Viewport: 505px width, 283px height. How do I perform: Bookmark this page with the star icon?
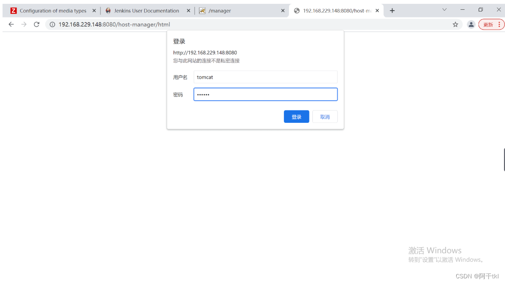tap(455, 25)
